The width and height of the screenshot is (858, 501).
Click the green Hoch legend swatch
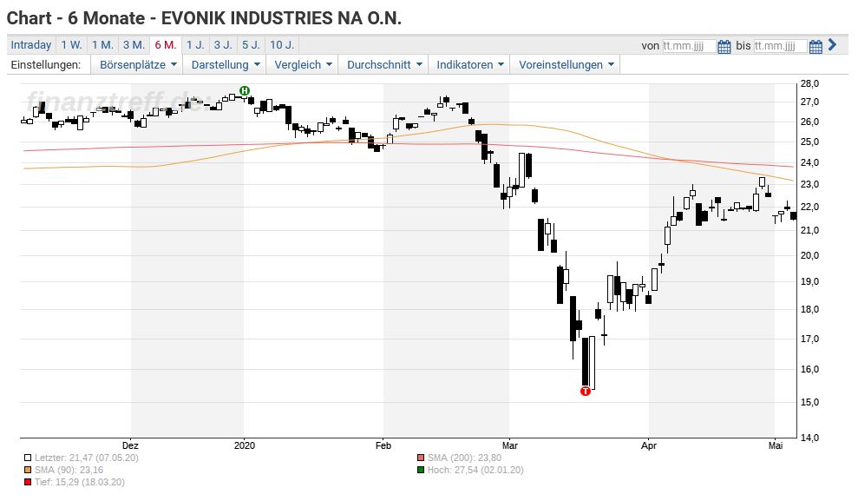coord(420,470)
